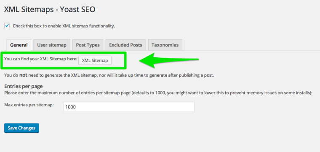Viewport: 320px width, 152px height.
Task: Click the 'XML Sitemaps - Yoast SEO' title
Action: pos(50,10)
